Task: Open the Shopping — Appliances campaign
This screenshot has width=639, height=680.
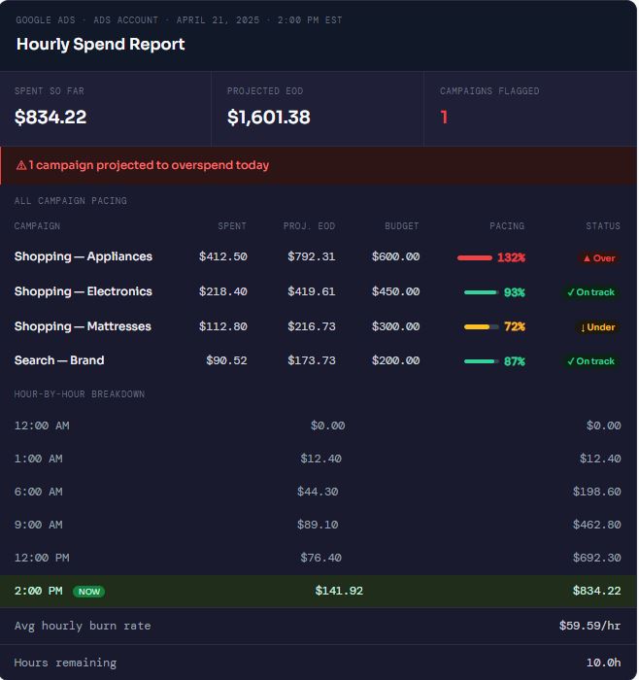Action: pos(84,256)
